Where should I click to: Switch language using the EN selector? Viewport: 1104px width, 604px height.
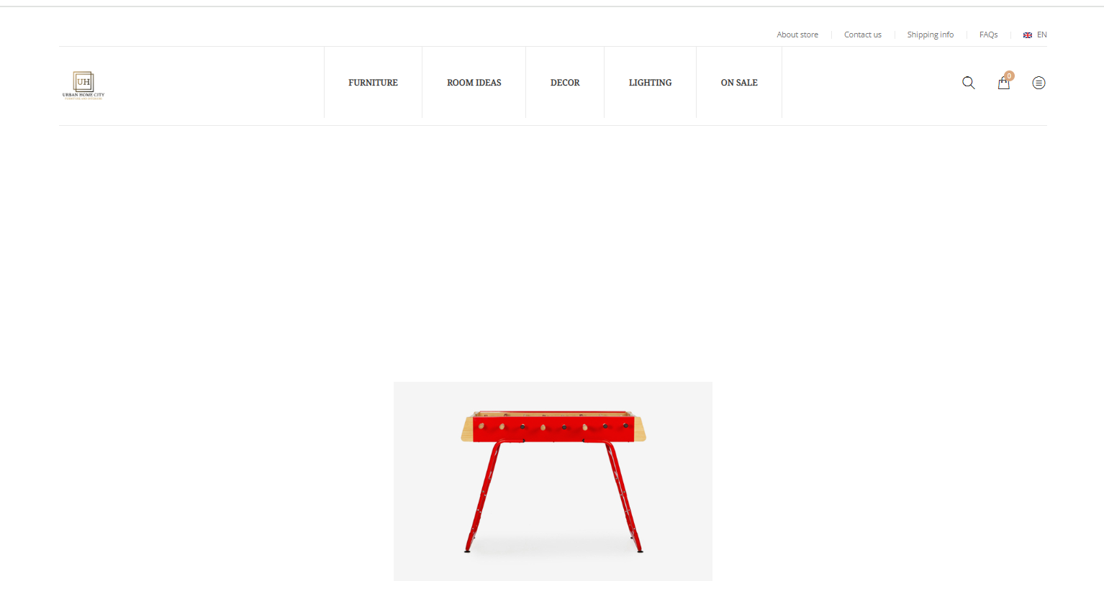pos(1041,35)
